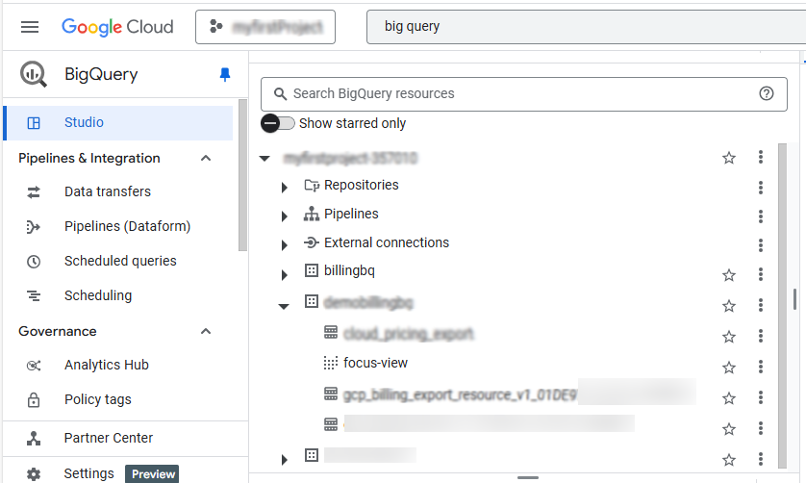The height and width of the screenshot is (483, 806).
Task: Open Analytics Hub link
Action: (x=106, y=365)
